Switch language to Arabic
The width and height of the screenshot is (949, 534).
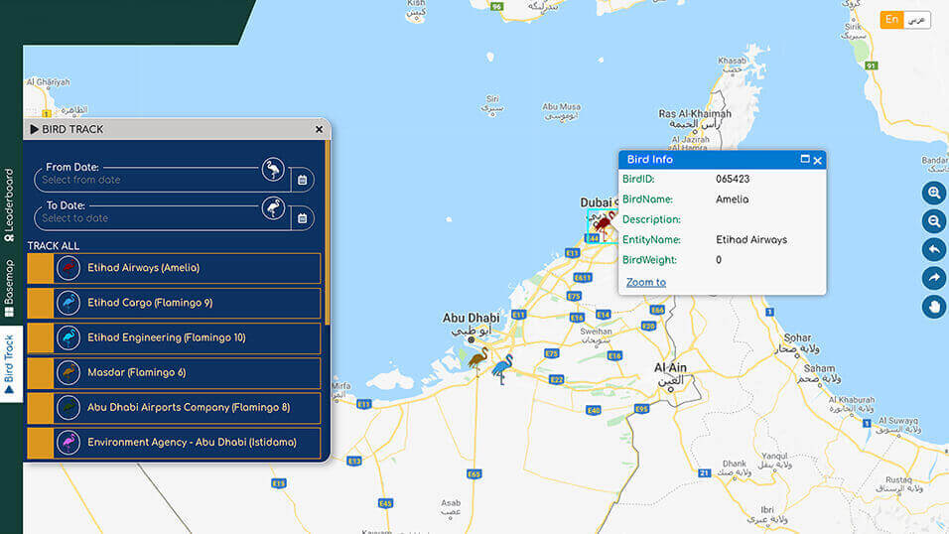pyautogui.click(x=917, y=20)
